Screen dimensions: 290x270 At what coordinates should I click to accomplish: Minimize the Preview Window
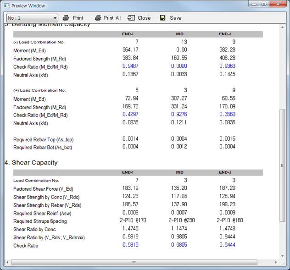(254, 4)
